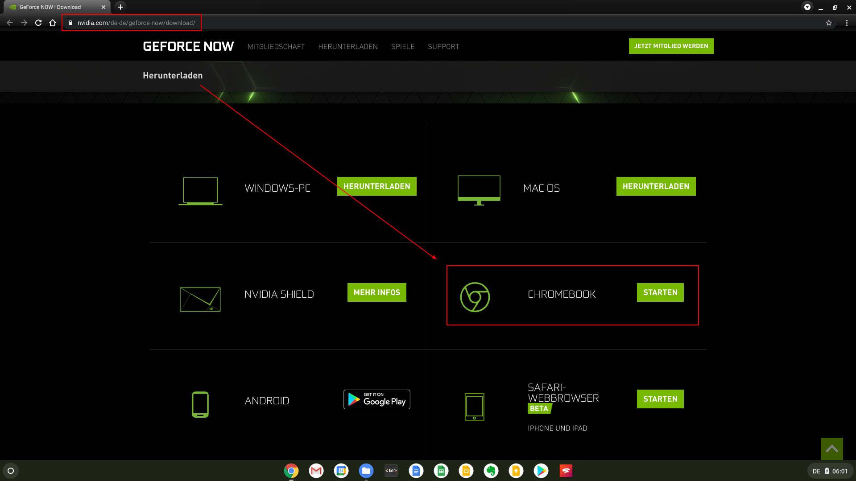Click the Mac OS monitor icon

[479, 190]
